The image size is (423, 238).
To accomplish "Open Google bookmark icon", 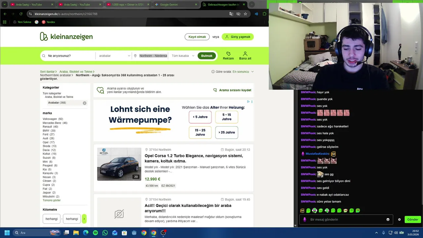I will click(37, 22).
